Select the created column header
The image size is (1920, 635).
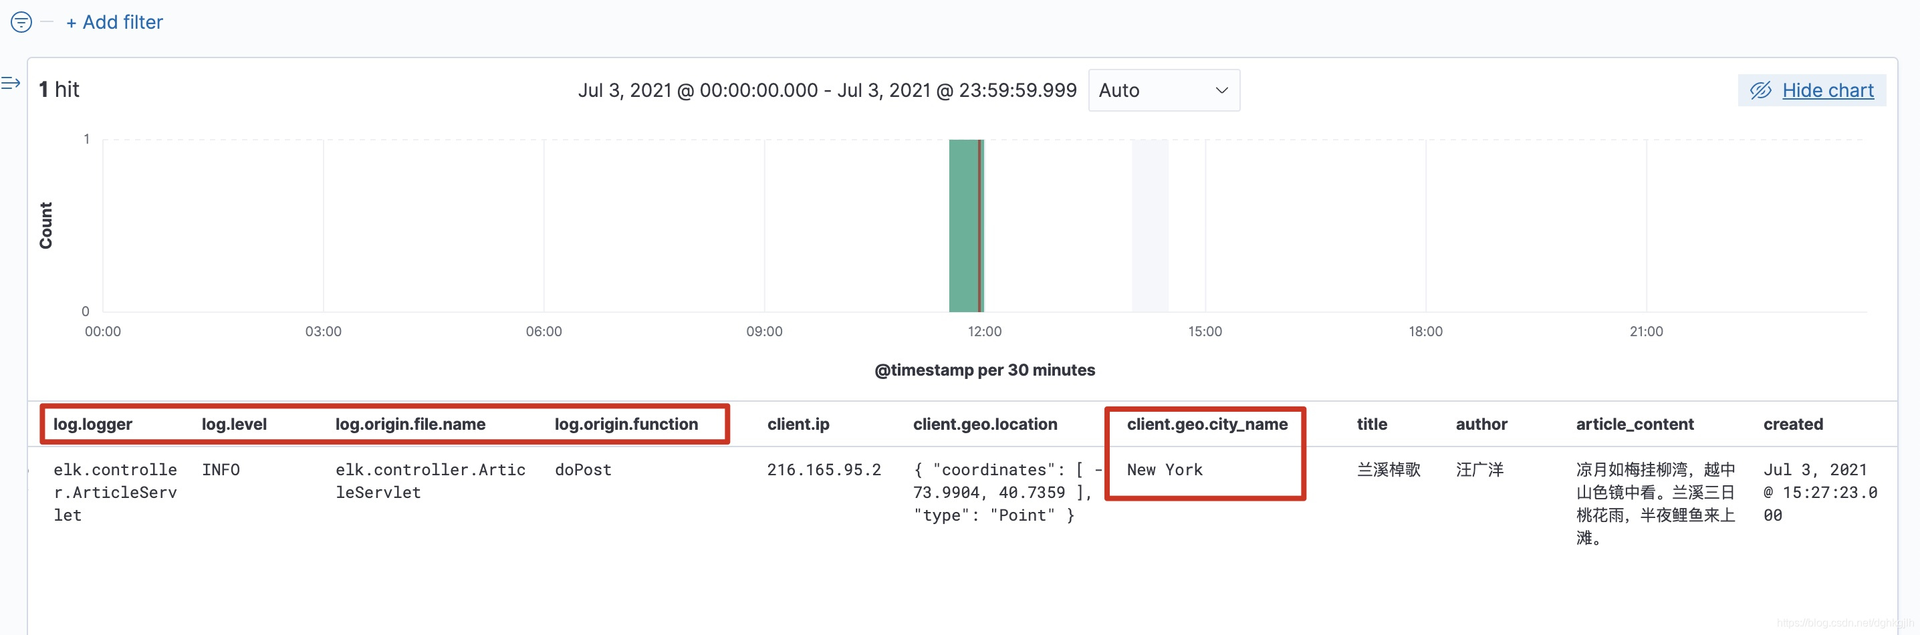pos(1792,424)
